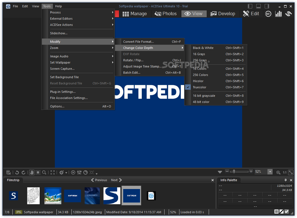Click the fit image diagonal arrow icon
This screenshot has width=297, height=218.
(291, 172)
